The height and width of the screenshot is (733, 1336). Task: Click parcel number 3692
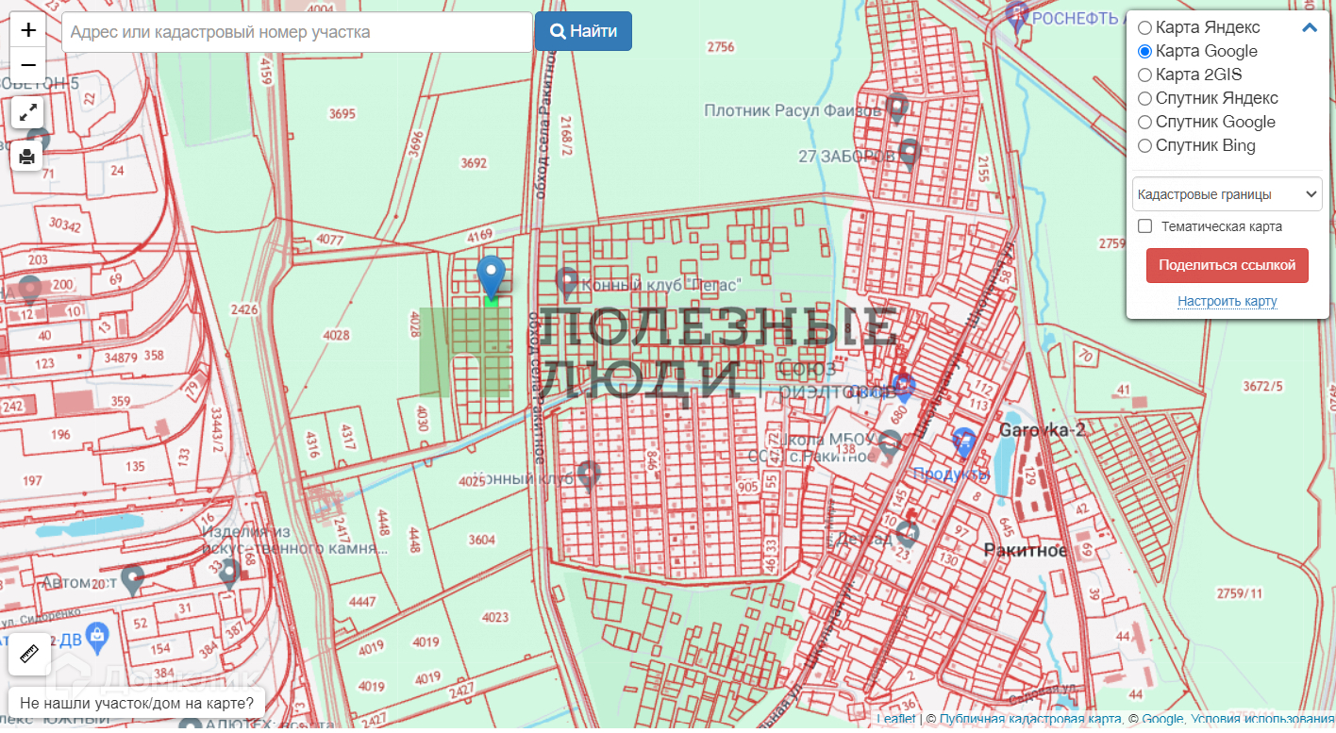(474, 162)
